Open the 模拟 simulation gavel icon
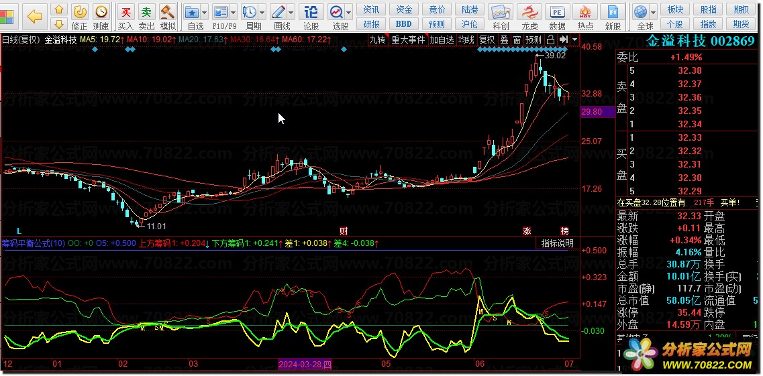This screenshot has height=376, width=763. 168,17
